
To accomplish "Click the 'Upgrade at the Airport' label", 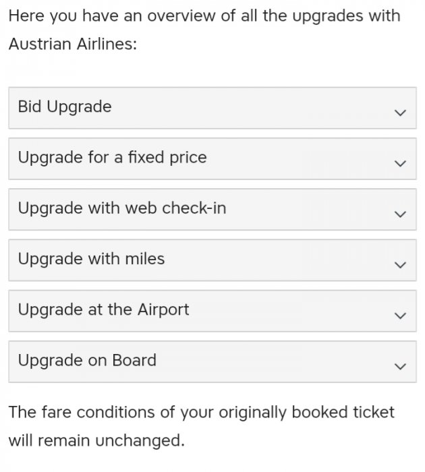I will pos(103,309).
